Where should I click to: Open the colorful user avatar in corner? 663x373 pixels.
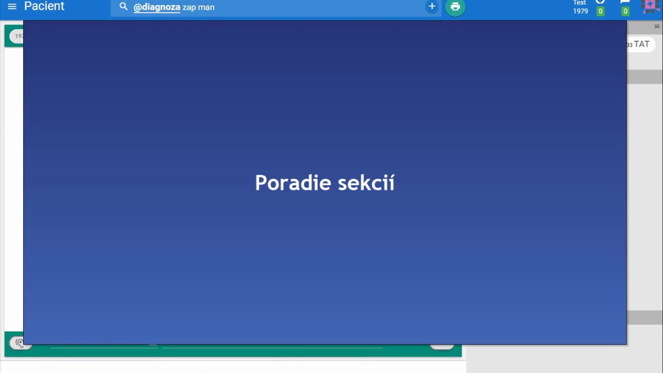[x=651, y=6]
